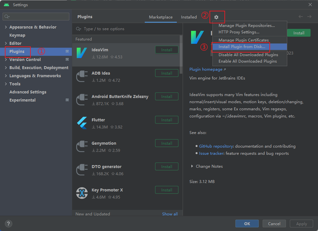Select Enable All Downloaded Plugins

(250, 61)
